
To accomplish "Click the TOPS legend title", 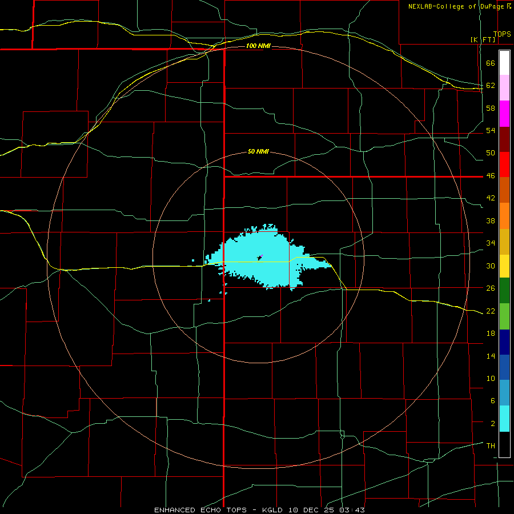I will [502, 34].
